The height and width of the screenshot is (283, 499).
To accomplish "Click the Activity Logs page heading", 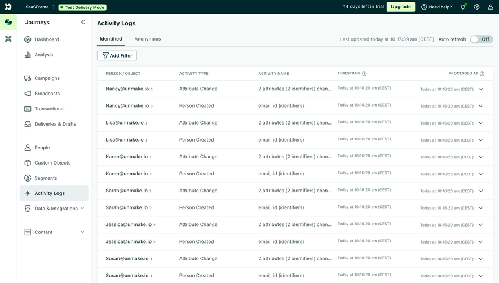I will [116, 23].
